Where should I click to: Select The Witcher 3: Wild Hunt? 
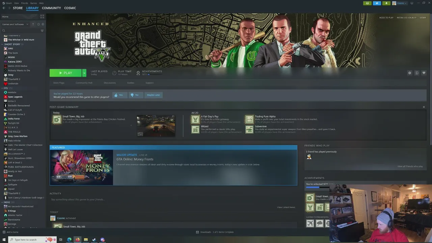pos(21,40)
